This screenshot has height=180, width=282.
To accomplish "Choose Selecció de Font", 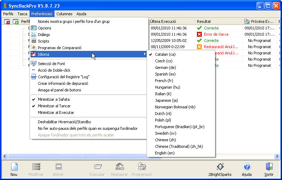I will (x=89, y=64).
